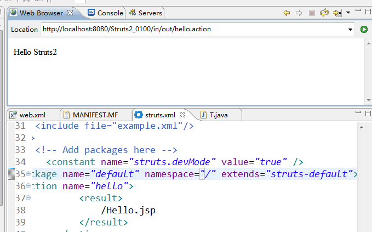Collapse the result element at line 37

(28, 197)
